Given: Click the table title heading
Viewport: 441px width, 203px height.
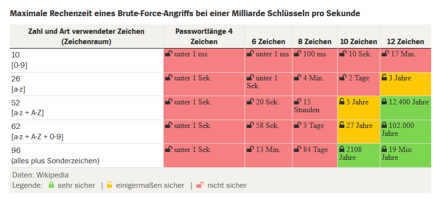Looking at the screenshot, I should click(x=185, y=13).
